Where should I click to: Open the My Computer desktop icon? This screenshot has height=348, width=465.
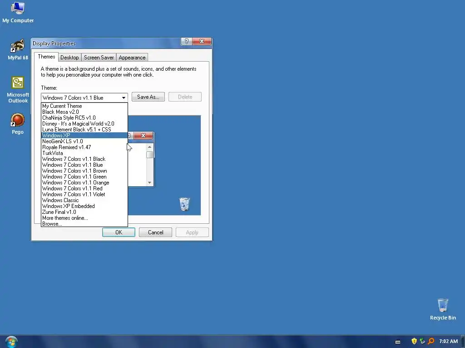18,12
